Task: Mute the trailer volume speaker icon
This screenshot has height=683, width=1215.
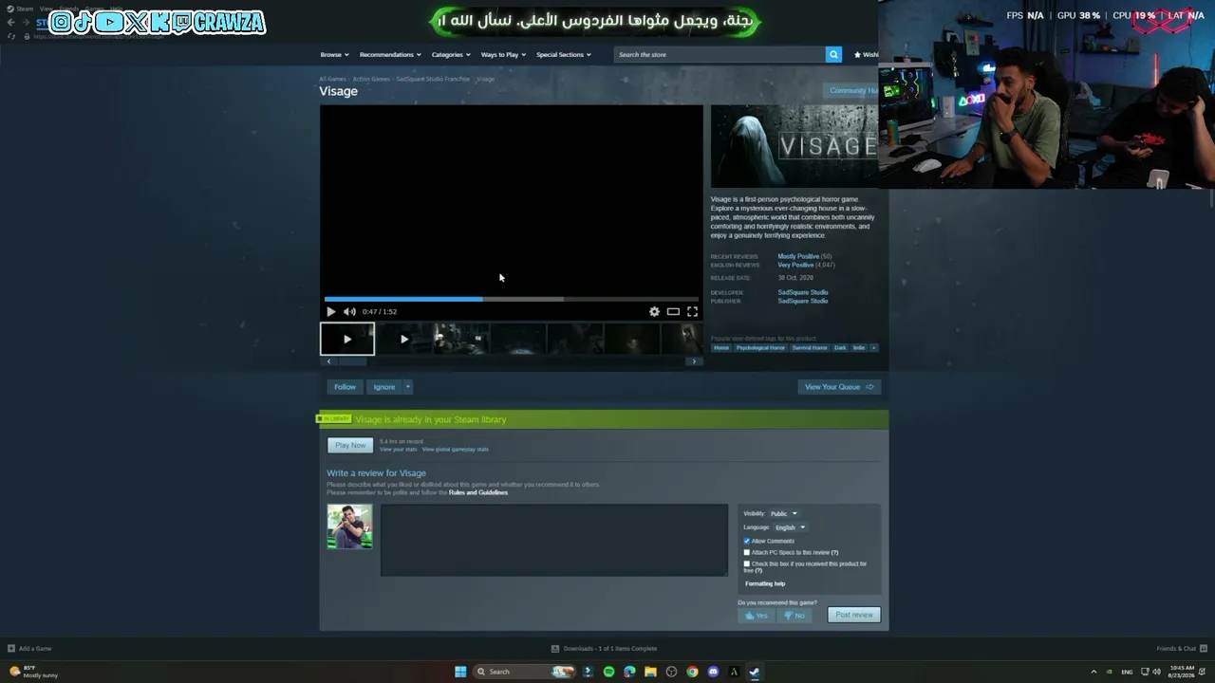Action: click(349, 311)
